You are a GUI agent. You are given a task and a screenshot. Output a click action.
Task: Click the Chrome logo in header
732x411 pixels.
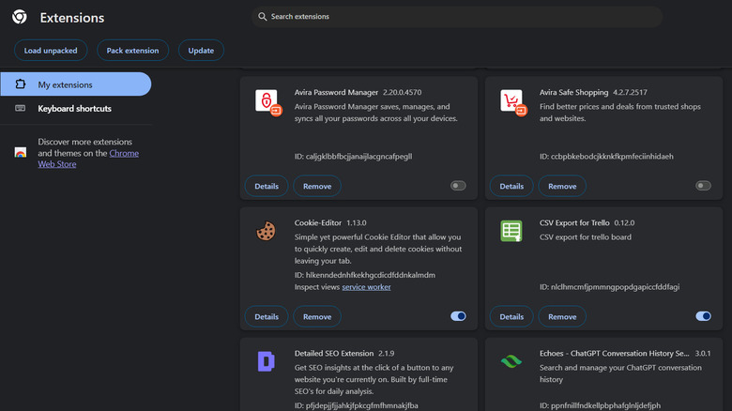(x=19, y=18)
